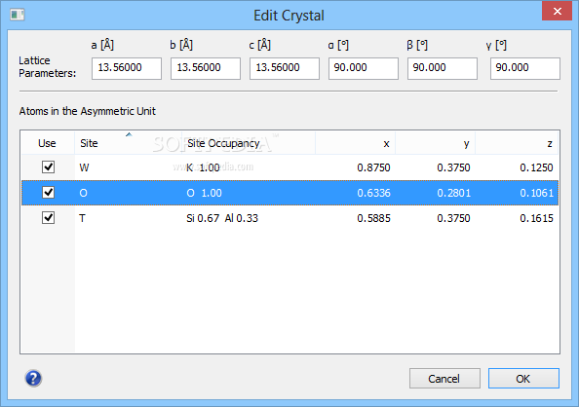
Task: Select the O site row name
Action: point(84,193)
